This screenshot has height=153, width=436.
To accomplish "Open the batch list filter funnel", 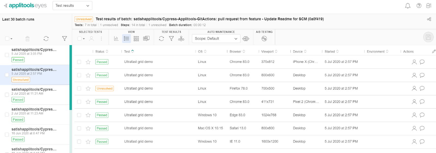I will tap(65, 39).
